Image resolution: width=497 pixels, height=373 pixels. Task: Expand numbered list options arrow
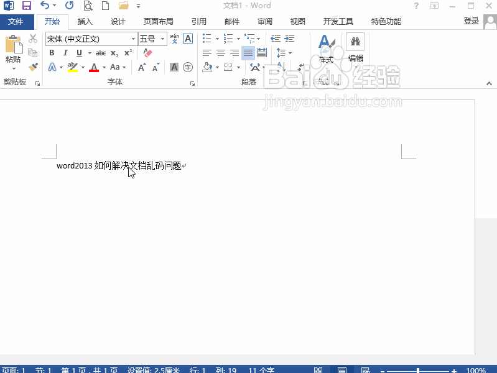click(238, 39)
